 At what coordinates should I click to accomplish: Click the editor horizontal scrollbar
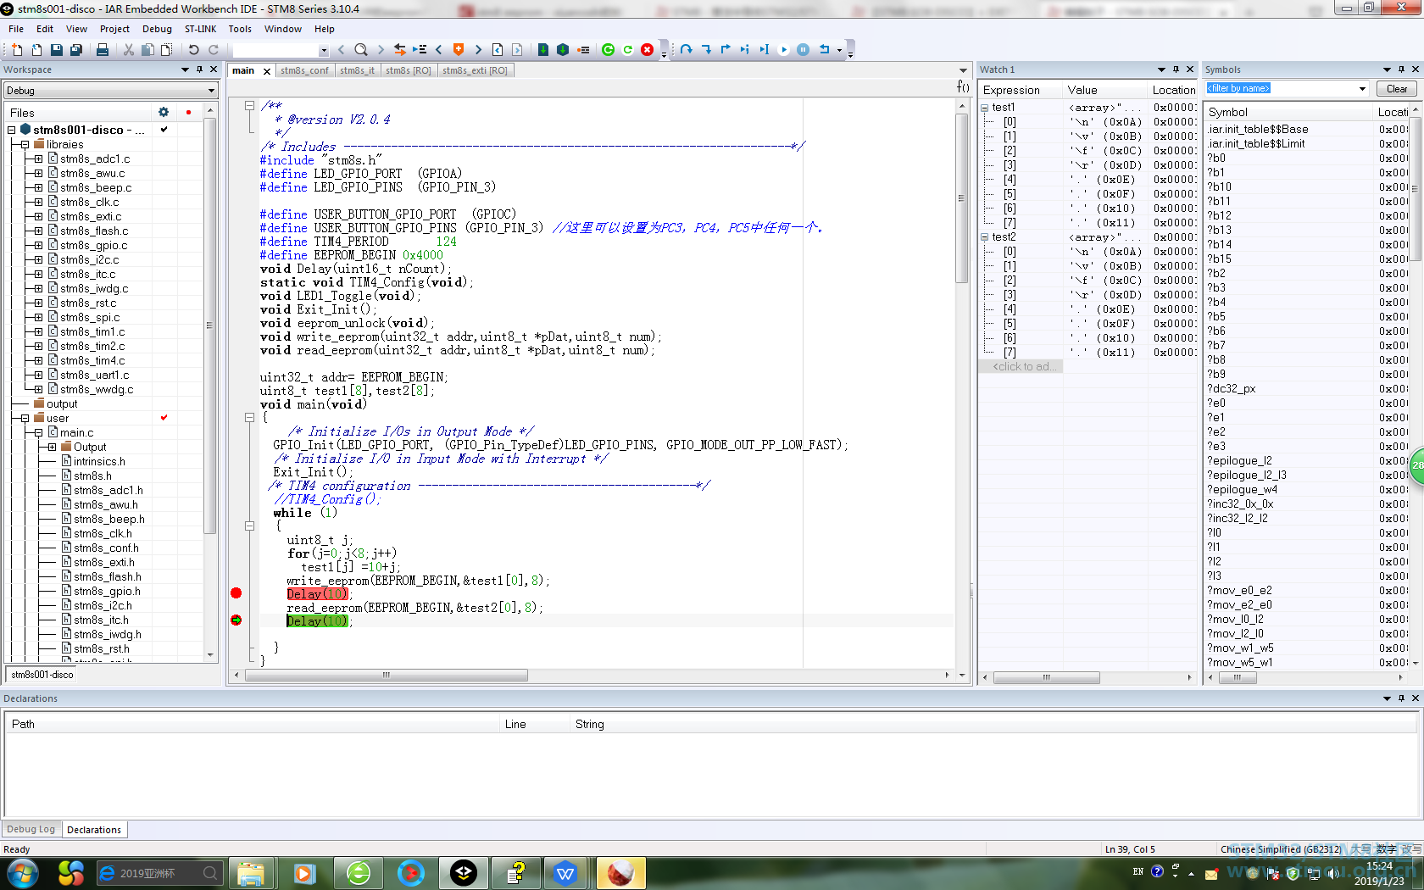[387, 676]
